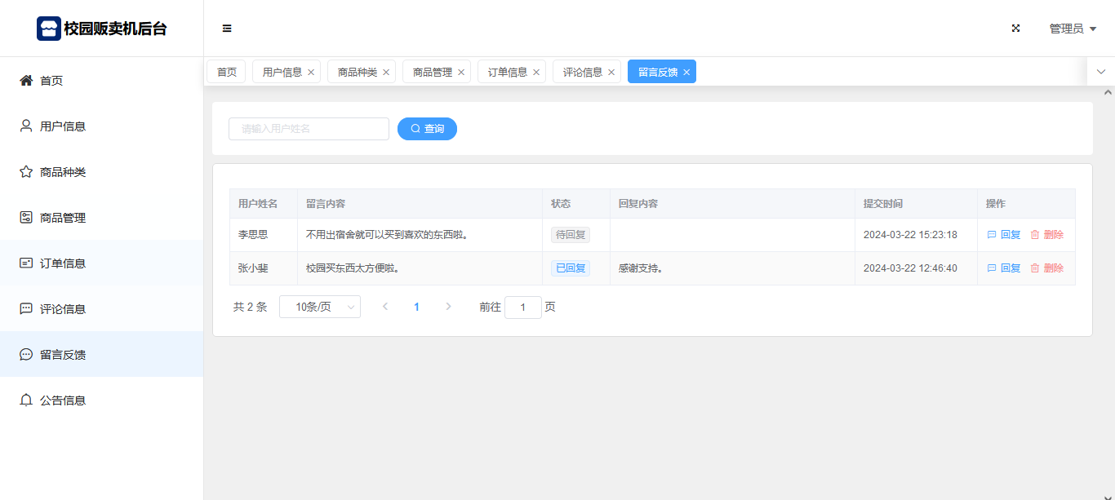1115x500 pixels.
Task: Click the 查询 search button
Action: click(427, 129)
